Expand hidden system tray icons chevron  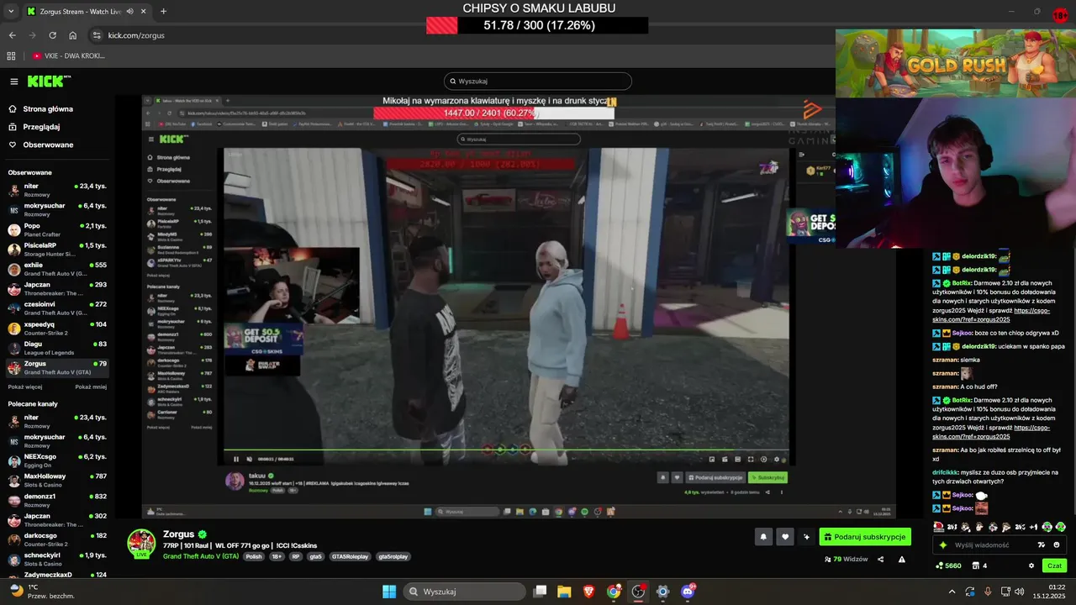pos(952,592)
